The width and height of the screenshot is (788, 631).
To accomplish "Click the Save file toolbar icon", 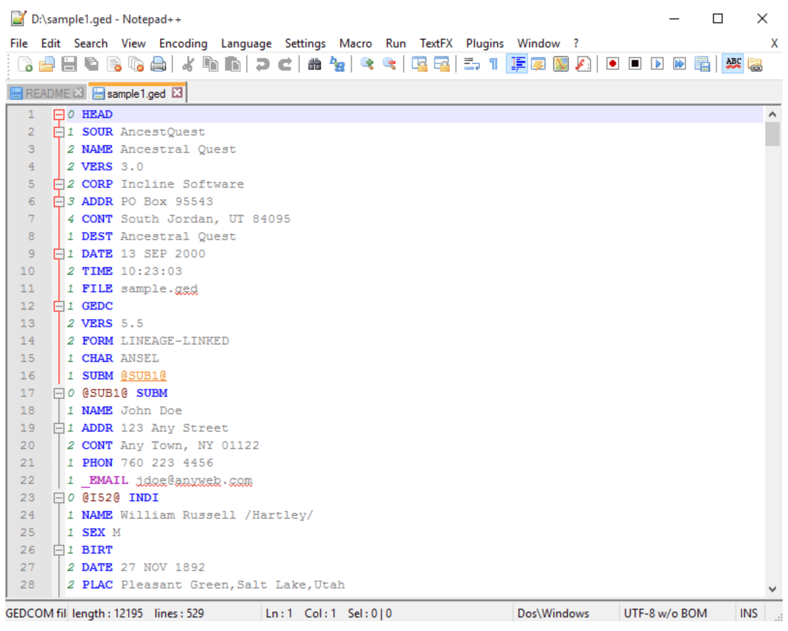I will 69,64.
